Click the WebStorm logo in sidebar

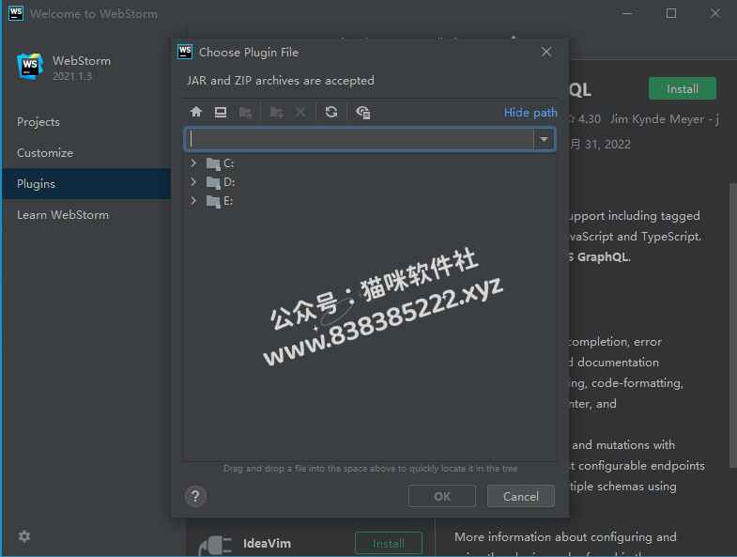click(x=30, y=66)
